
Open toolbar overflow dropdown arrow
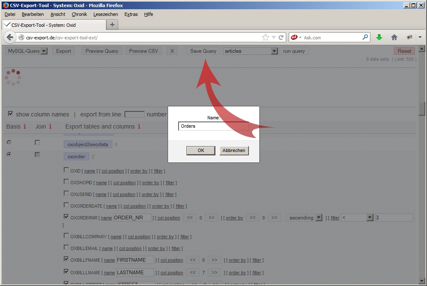tap(420, 37)
